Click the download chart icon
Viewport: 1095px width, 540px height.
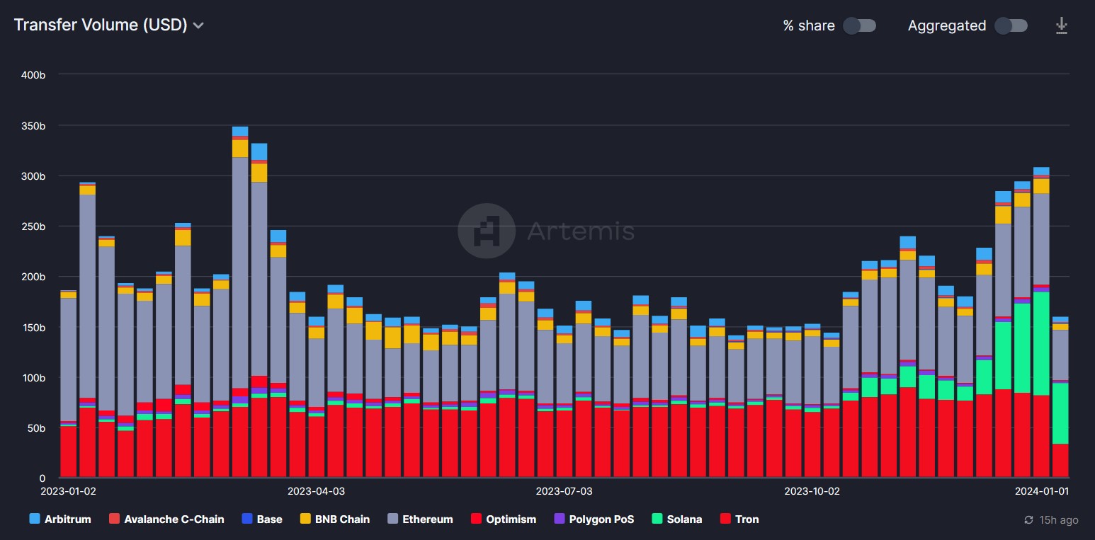click(1061, 26)
